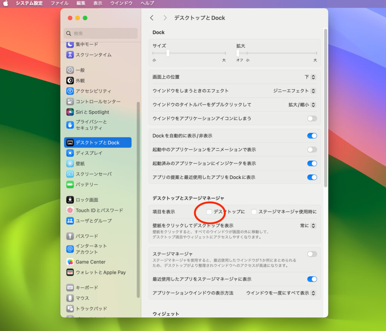Click the コントロールセンター icon
Image resolution: width=386 pixels, height=331 pixels.
[70, 101]
